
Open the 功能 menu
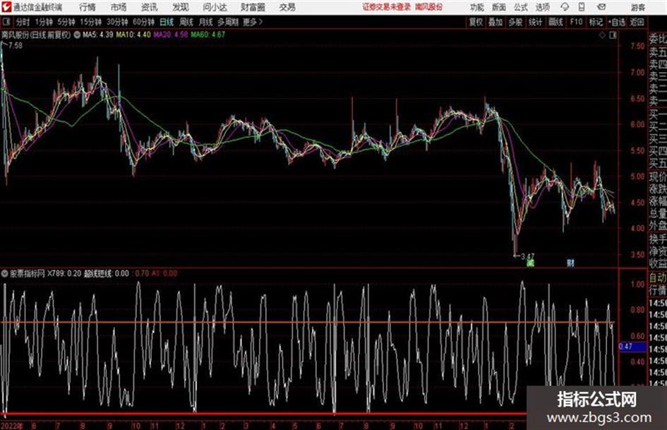477,7
